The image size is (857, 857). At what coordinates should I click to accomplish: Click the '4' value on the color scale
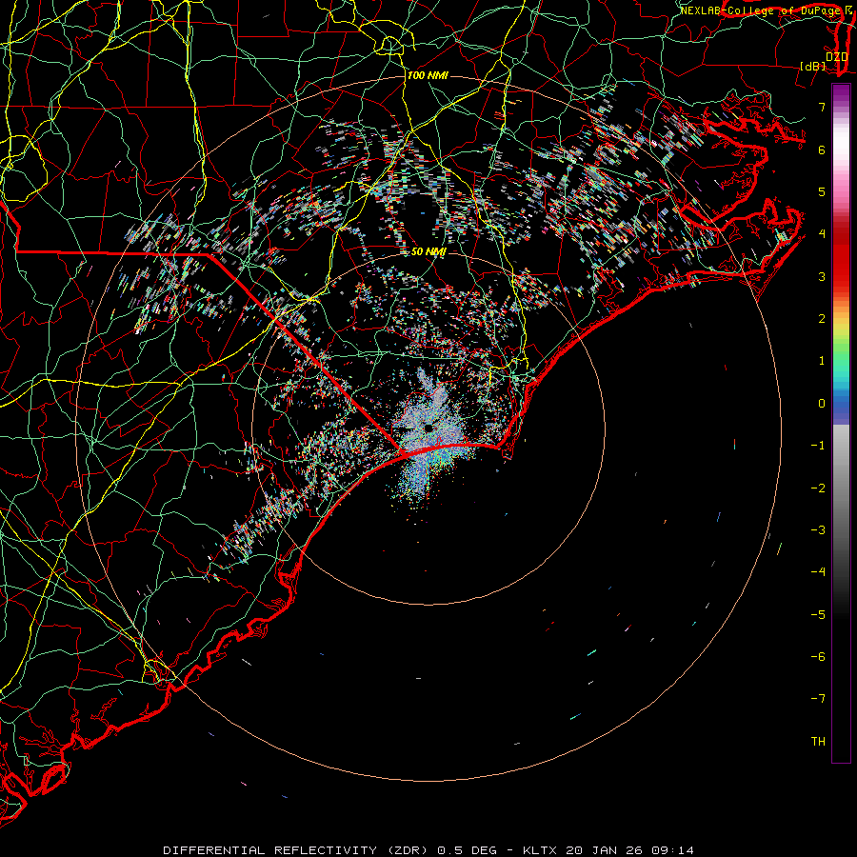point(822,234)
